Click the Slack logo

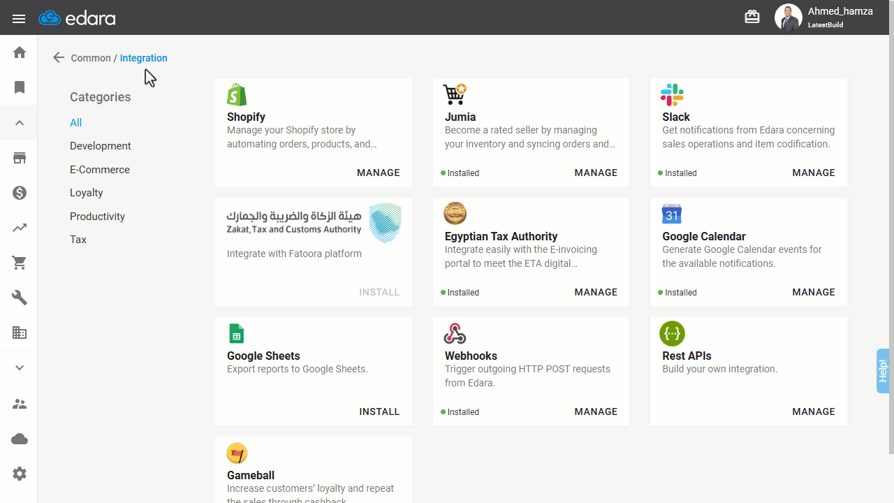point(672,94)
